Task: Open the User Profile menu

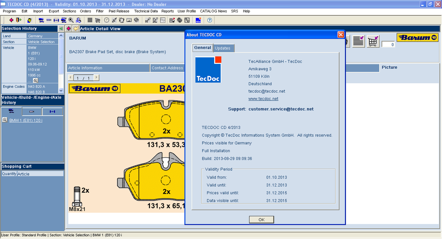Action: [187, 11]
